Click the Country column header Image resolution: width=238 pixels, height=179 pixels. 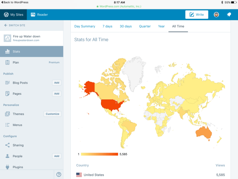tap(83, 165)
